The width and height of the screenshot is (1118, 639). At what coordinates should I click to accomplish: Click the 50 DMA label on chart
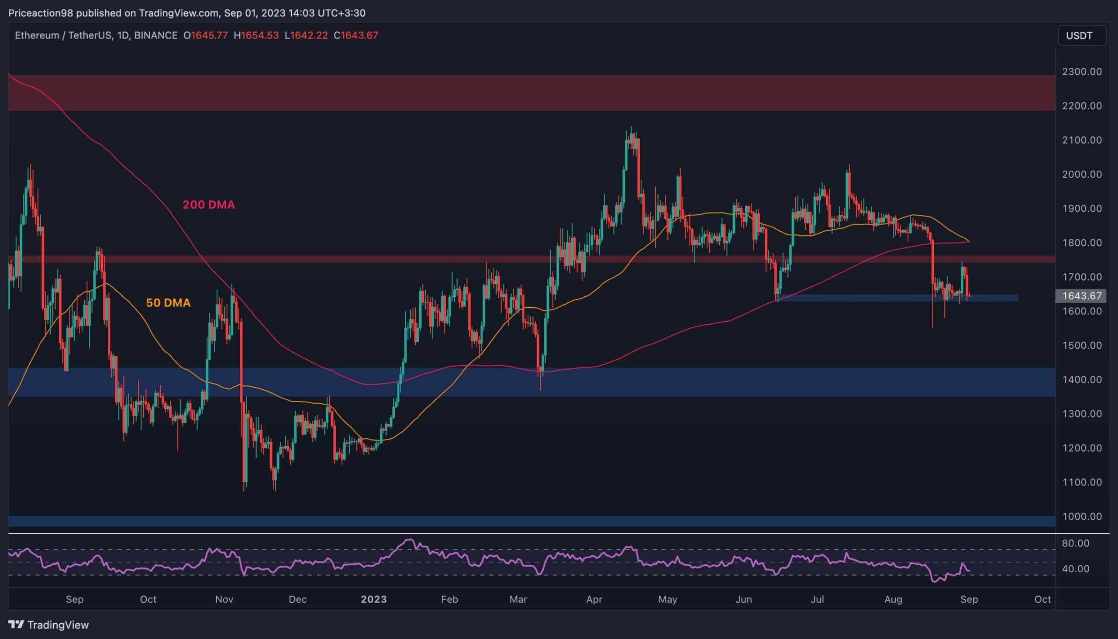[x=169, y=302]
